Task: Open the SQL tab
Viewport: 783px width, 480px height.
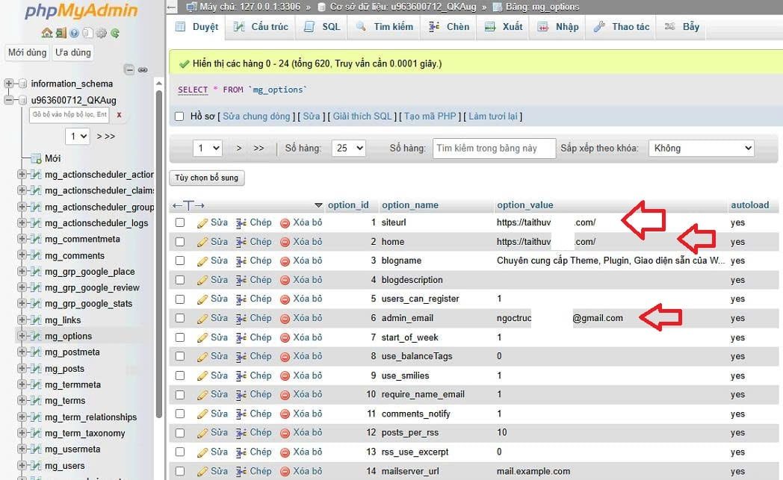Action: tap(323, 27)
